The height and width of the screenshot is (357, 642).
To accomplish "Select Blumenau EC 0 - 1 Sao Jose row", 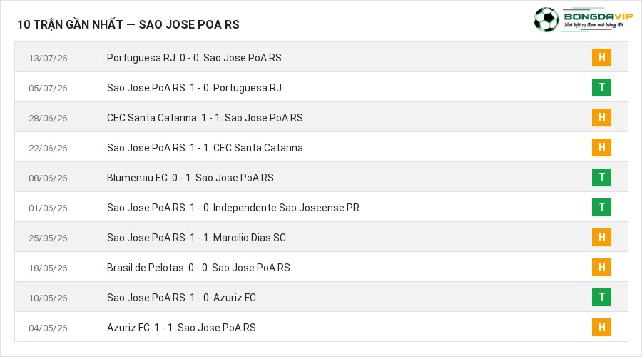I will 321,178.
